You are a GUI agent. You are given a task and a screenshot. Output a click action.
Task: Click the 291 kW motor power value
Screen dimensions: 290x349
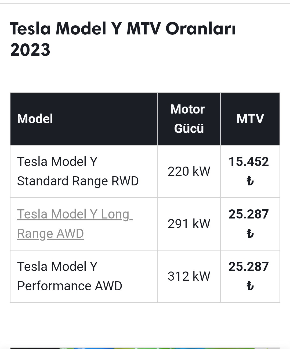[189, 224]
